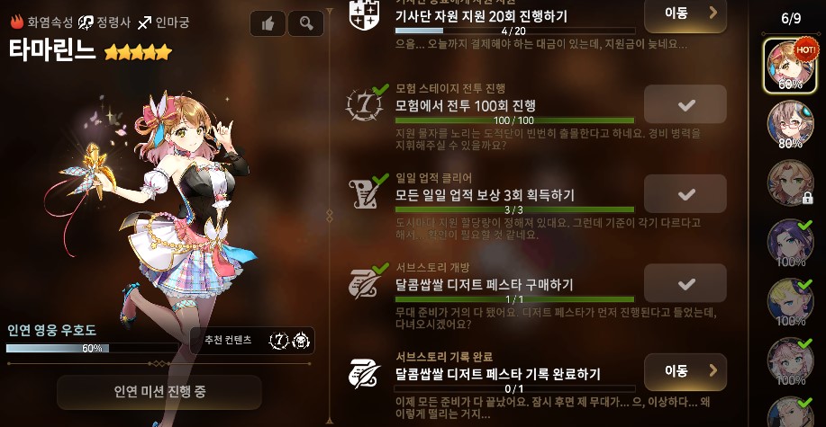Click the checkmark button for 일일 업적 보상 3회
Screen dimensions: 826x427
pos(685,194)
